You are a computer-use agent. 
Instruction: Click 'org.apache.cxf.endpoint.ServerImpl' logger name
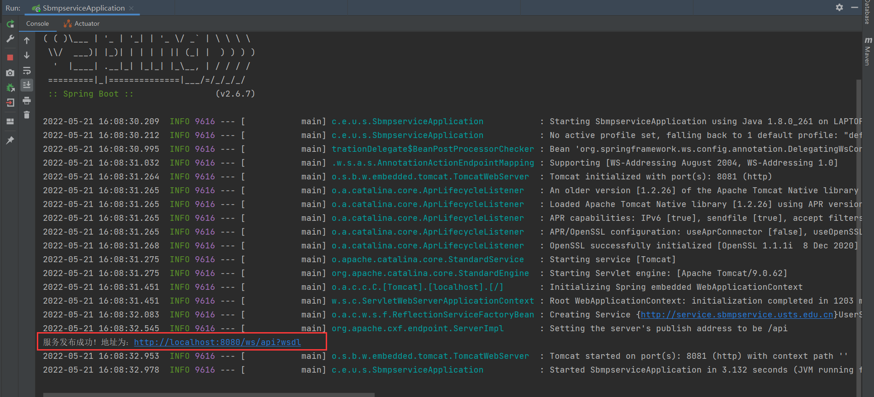click(418, 328)
